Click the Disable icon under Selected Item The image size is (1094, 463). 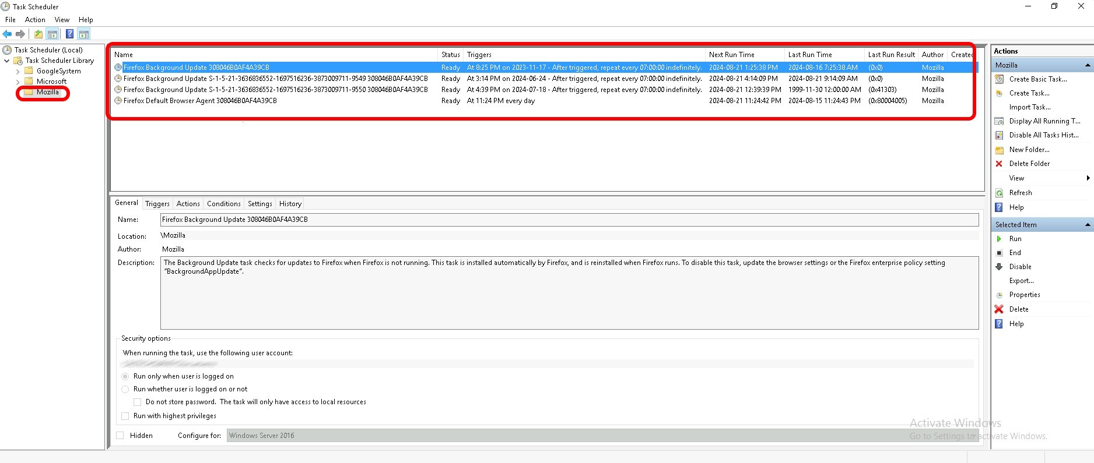click(x=999, y=267)
